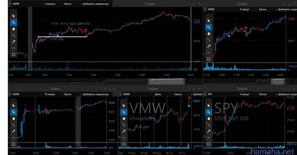Activate zoom magnifier in VMW 15 минут chart
This screenshot has width=297, height=155.
coord(13,112)
